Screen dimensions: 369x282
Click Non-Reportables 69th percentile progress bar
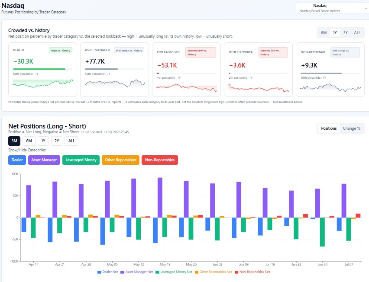click(330, 73)
